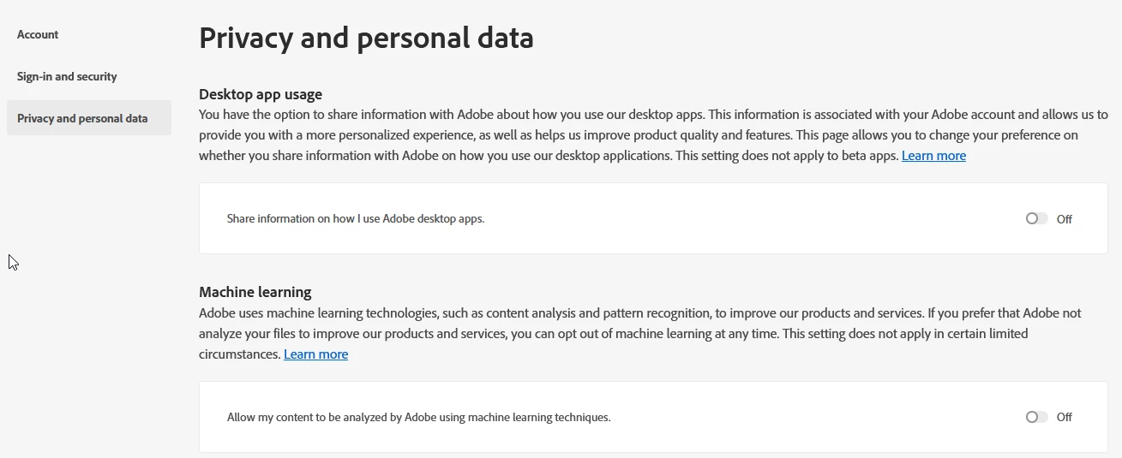
Task: Open Learn more link about desktop app usage
Action: tap(933, 156)
